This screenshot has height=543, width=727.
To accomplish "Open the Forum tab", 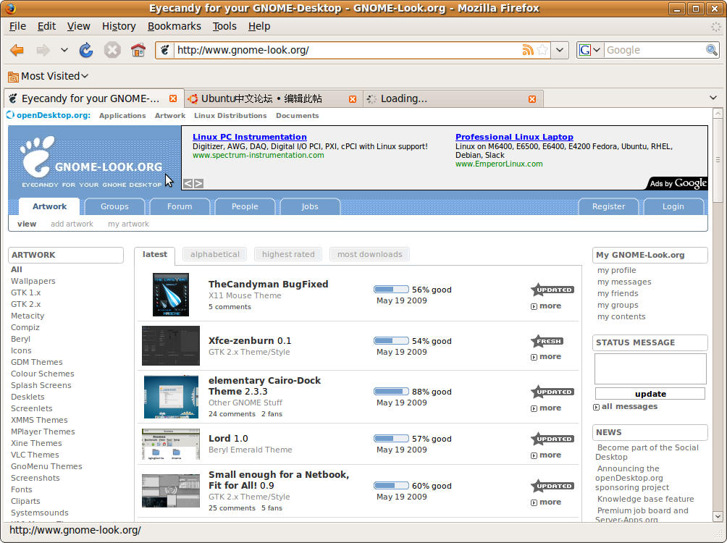I will tap(180, 207).
